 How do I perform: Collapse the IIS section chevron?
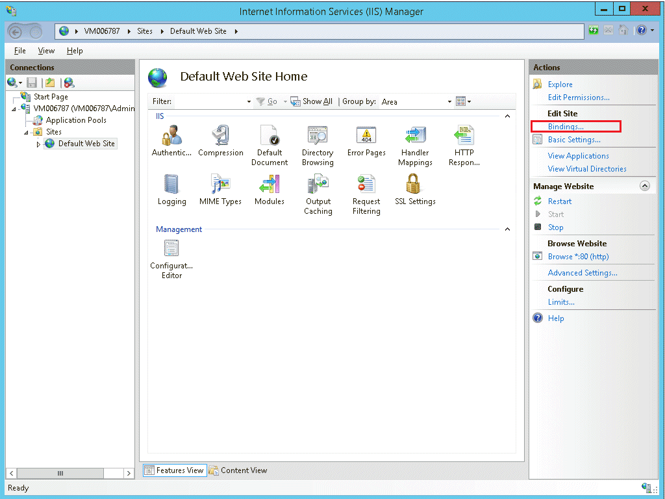(x=507, y=116)
